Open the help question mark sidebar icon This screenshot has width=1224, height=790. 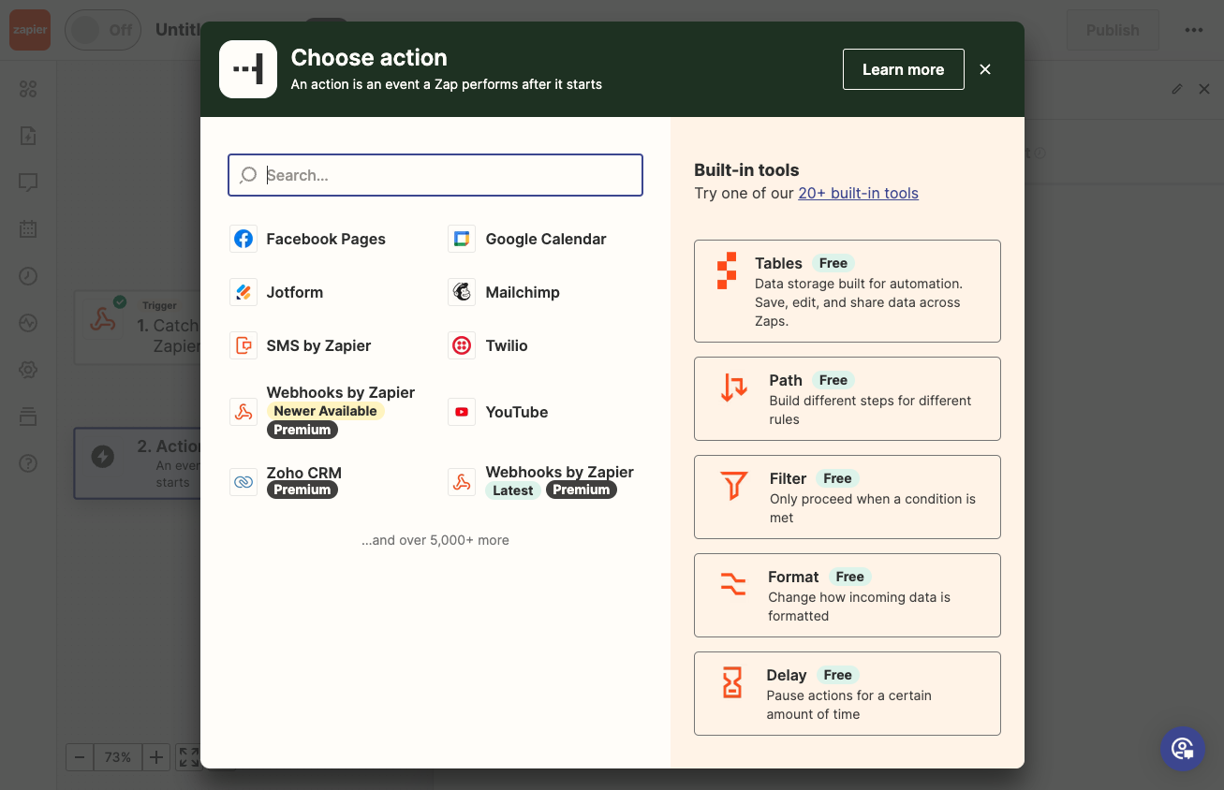click(x=28, y=463)
